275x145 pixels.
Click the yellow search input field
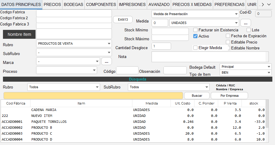pos(93,96)
